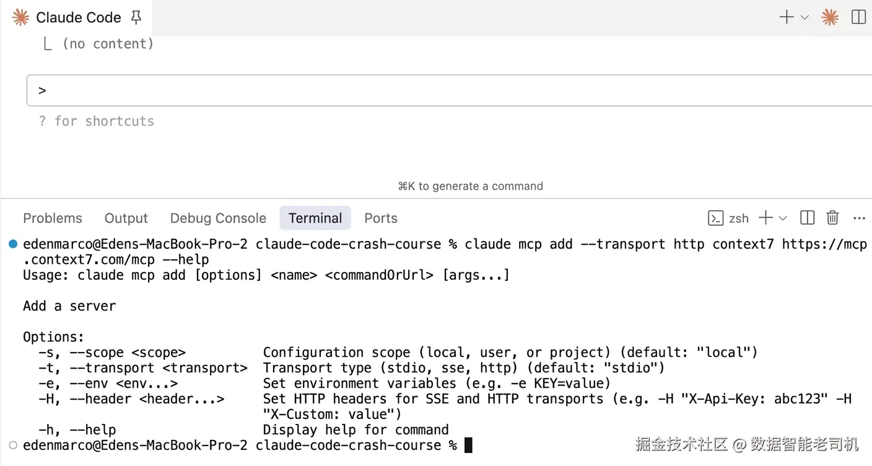This screenshot has width=872, height=466.
Task: Click the blue command status dot in the terminal
Action: 13,244
